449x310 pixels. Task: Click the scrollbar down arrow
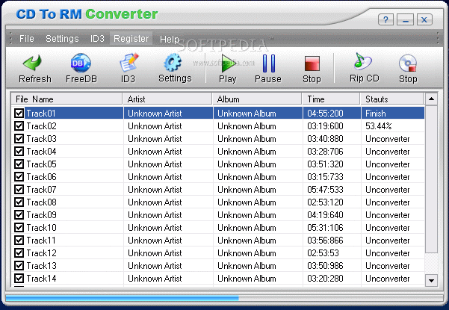(x=431, y=280)
